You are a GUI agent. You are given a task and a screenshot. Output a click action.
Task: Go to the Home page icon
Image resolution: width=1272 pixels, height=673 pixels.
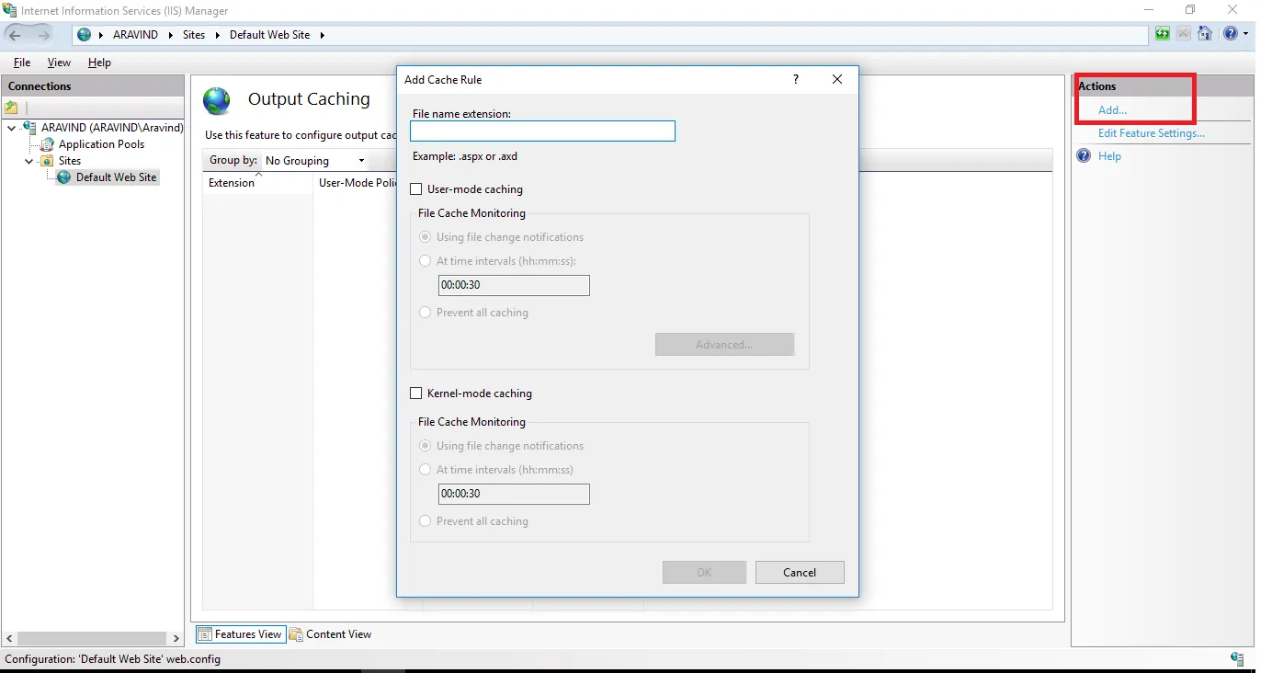[x=1204, y=34]
